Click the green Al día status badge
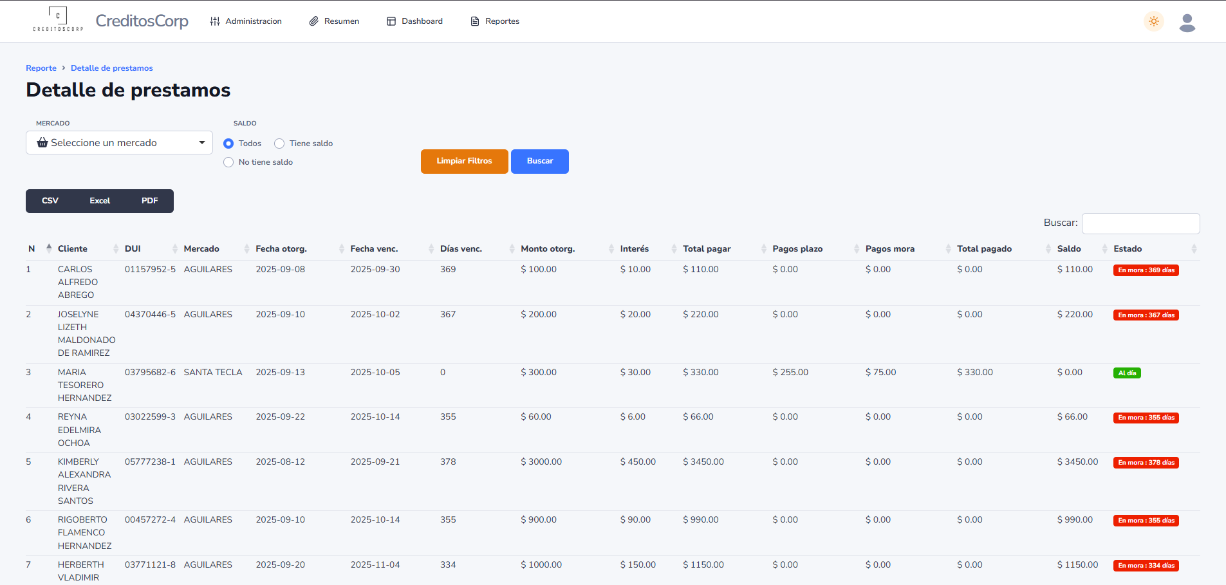The height and width of the screenshot is (585, 1226). [x=1127, y=373]
